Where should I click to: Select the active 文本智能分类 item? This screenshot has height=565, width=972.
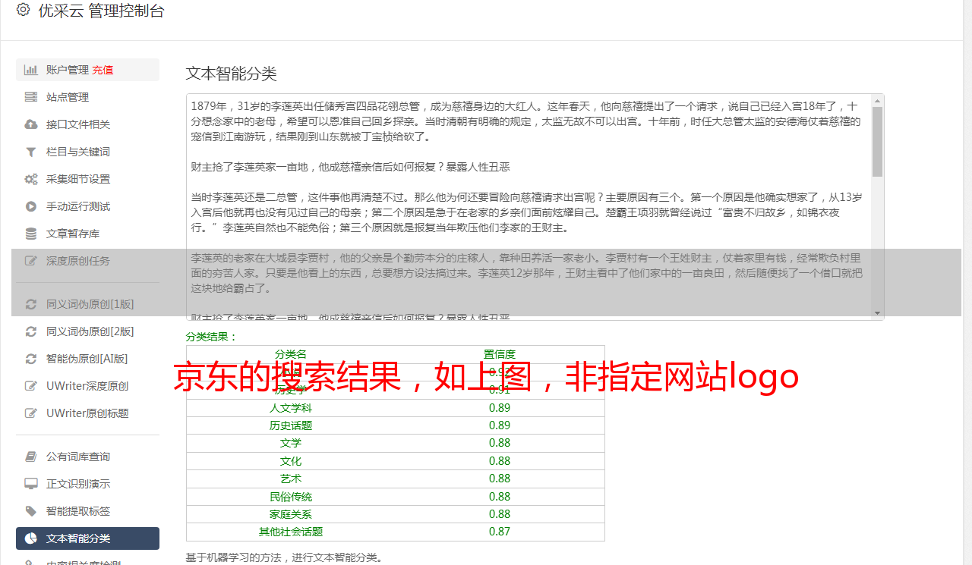87,538
